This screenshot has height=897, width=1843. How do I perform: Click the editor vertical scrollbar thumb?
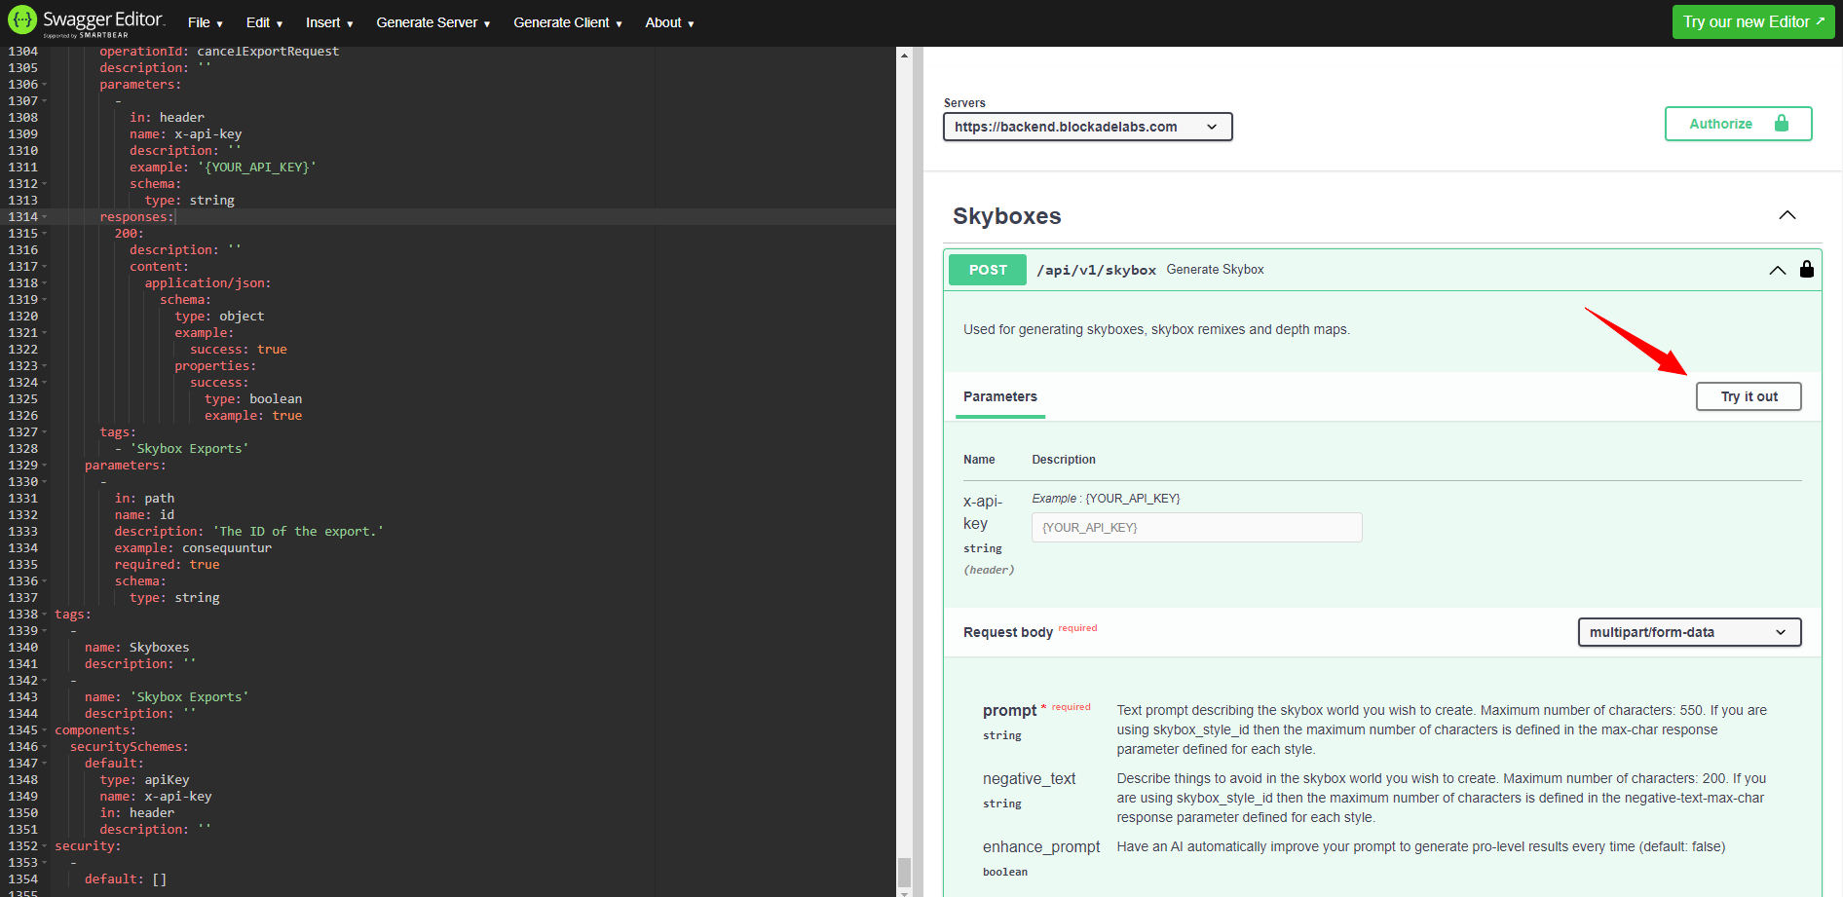coord(904,872)
